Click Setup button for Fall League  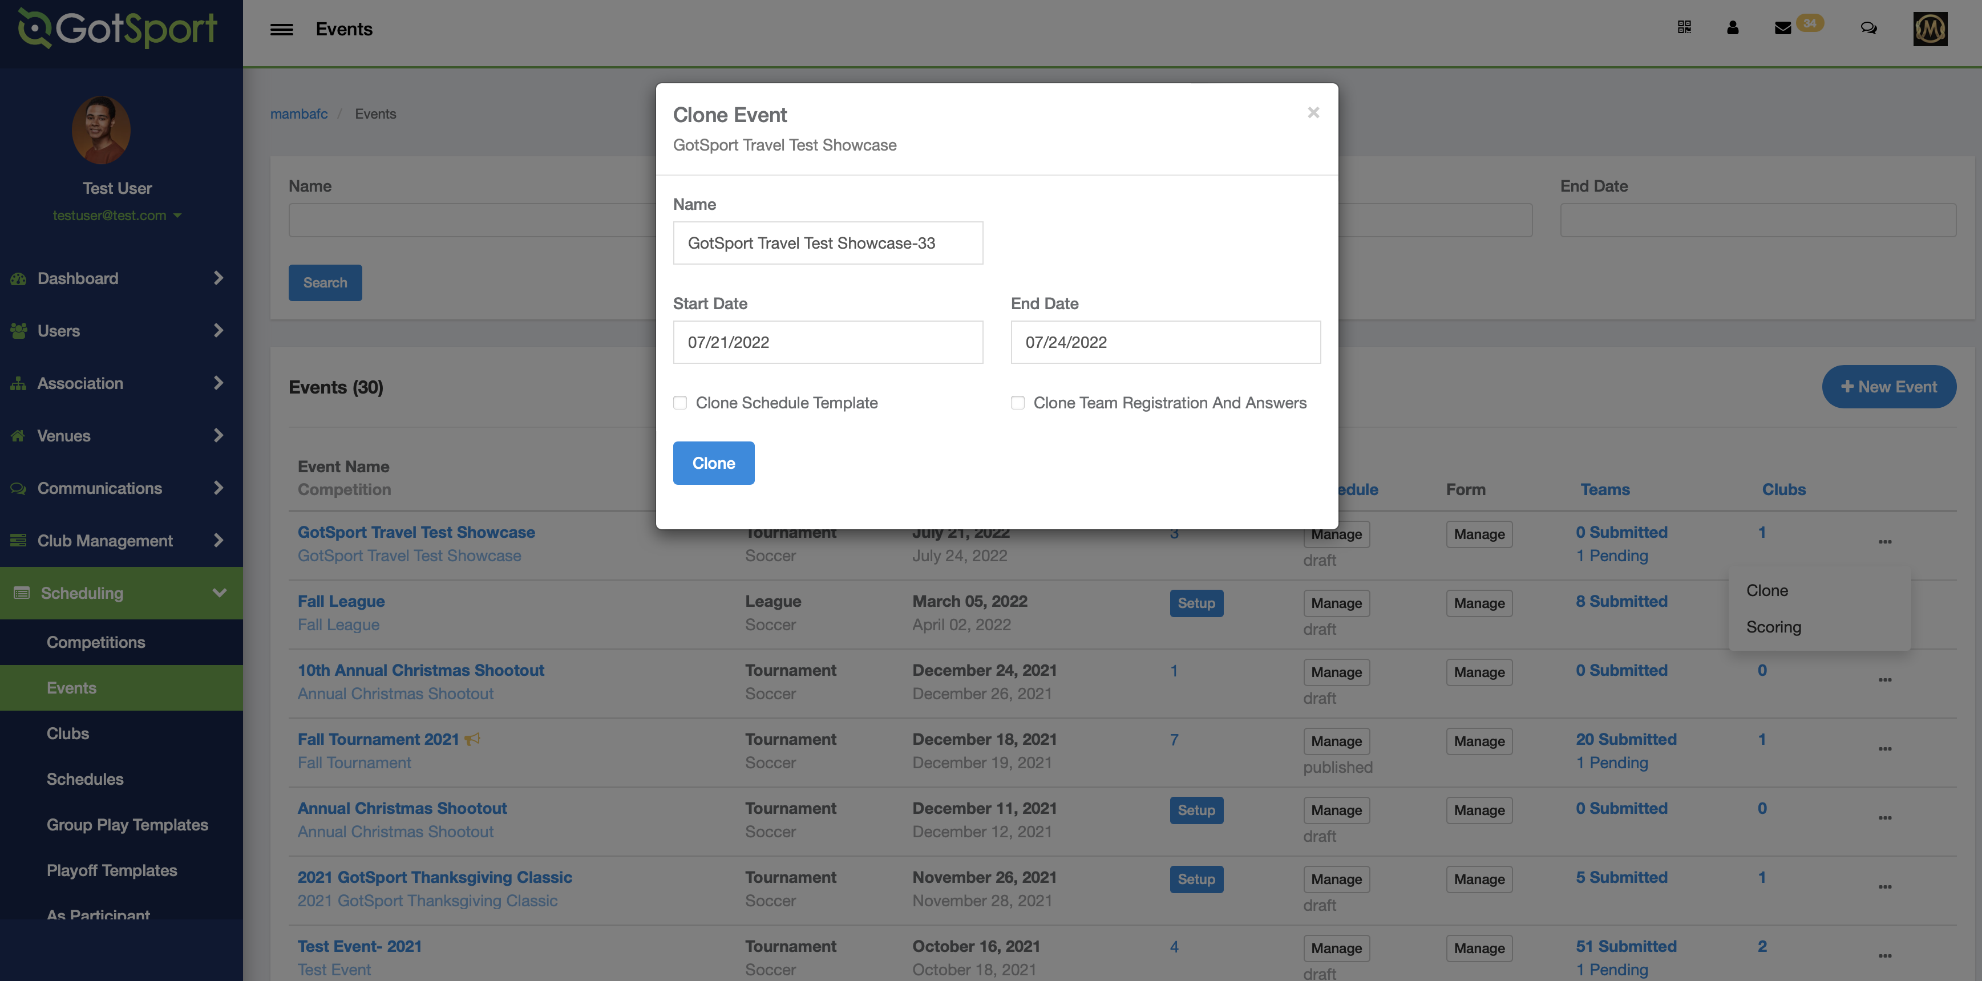[x=1196, y=603]
